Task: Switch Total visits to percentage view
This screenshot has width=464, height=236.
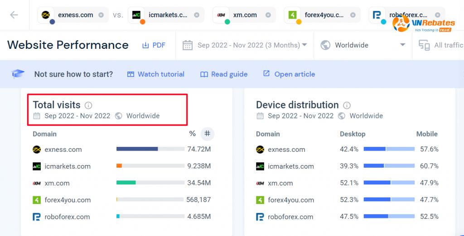Action: pos(192,134)
